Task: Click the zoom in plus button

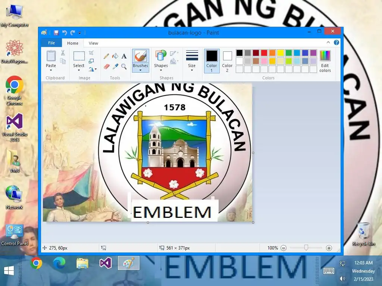Action: point(329,248)
